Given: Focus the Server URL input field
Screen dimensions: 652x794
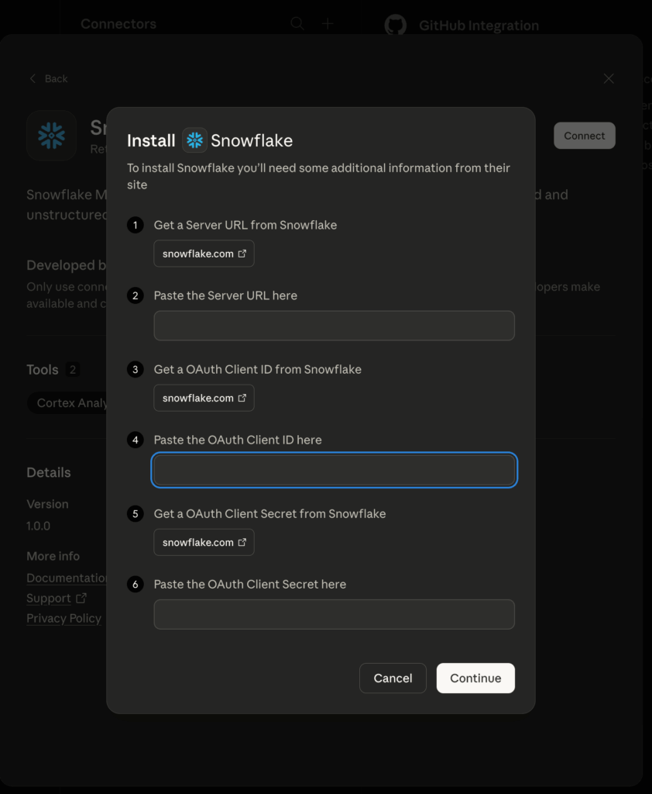Looking at the screenshot, I should pyautogui.click(x=334, y=326).
